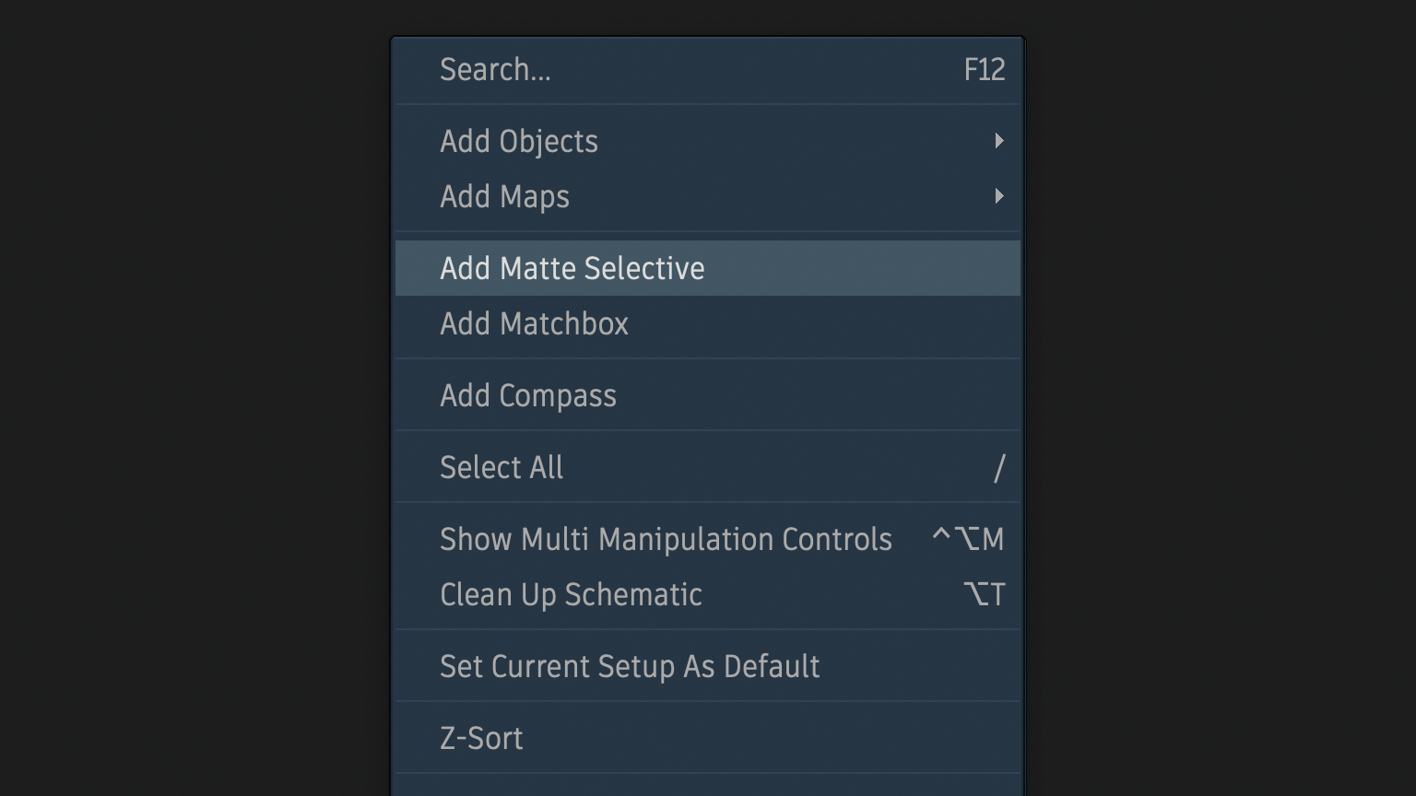Open the Add Maps submenu
Screen dimensions: 1416x796
504,197
